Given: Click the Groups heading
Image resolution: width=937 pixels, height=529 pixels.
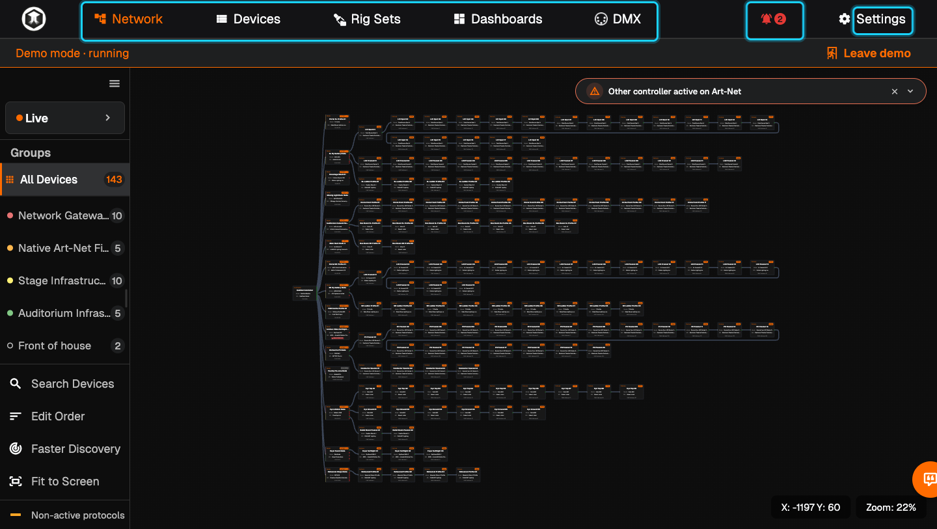Looking at the screenshot, I should coord(31,153).
